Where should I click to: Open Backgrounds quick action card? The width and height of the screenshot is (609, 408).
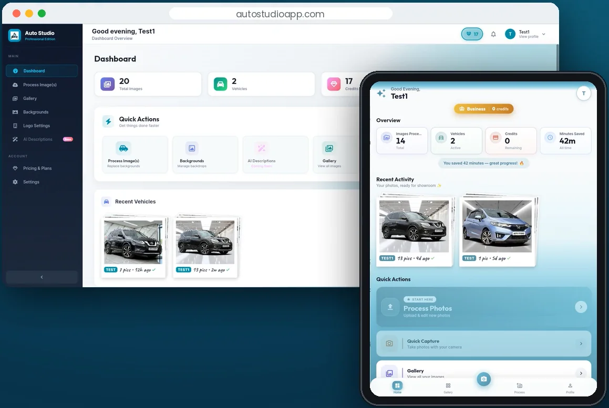(205, 154)
